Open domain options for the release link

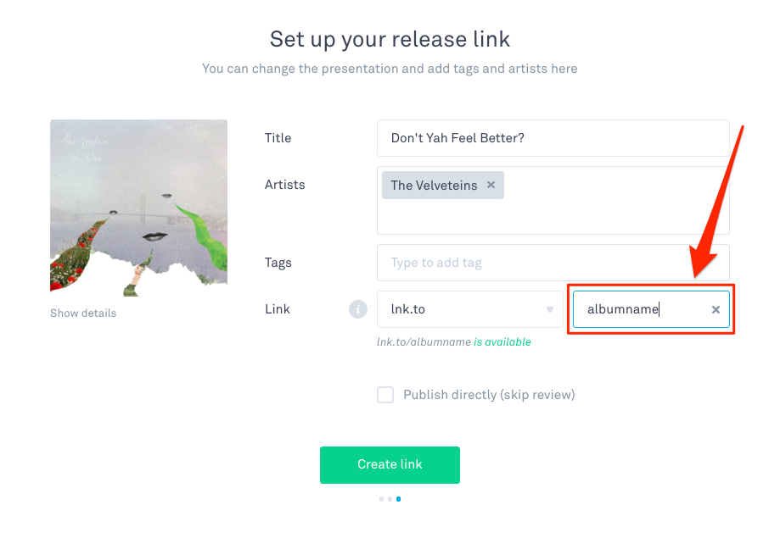pos(469,309)
